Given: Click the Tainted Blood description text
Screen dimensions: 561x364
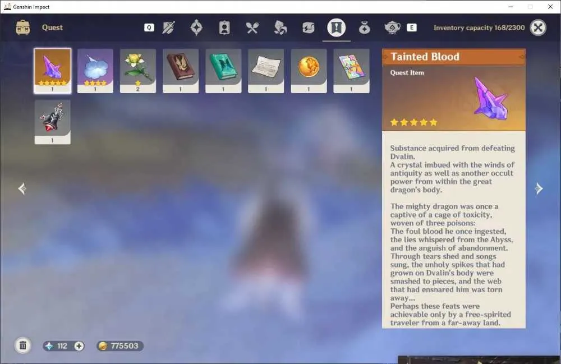Looking at the screenshot, I should (453, 235).
